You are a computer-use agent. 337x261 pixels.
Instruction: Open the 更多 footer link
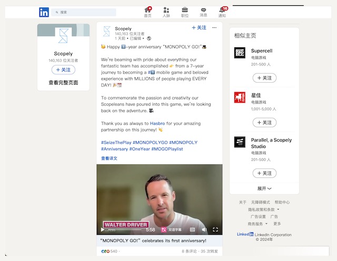[x=277, y=224]
